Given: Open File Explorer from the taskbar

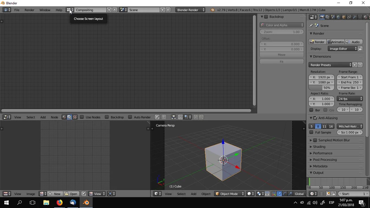Looking at the screenshot, I should point(46,202).
